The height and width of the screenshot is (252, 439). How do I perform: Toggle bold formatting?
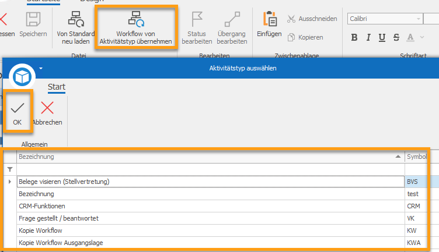coord(354,37)
